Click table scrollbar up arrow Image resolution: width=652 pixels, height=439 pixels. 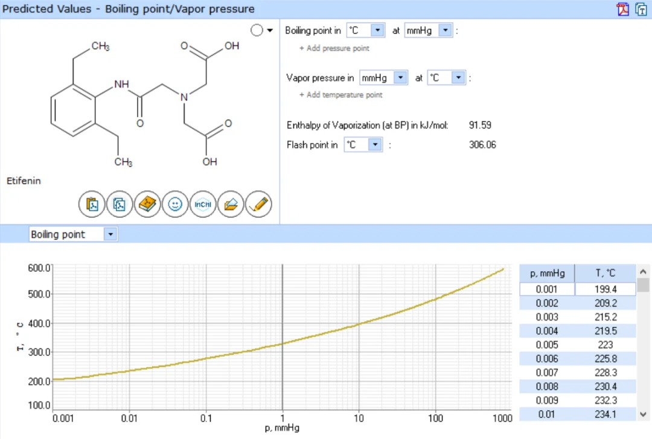click(644, 272)
